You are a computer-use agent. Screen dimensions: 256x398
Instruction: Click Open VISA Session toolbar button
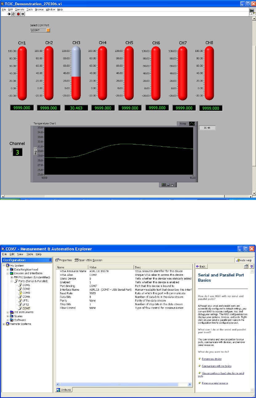(88, 260)
